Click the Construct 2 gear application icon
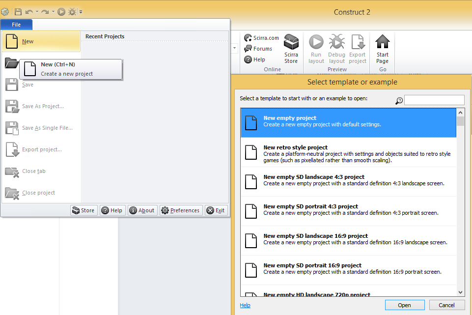The image size is (472, 315). pos(5,12)
